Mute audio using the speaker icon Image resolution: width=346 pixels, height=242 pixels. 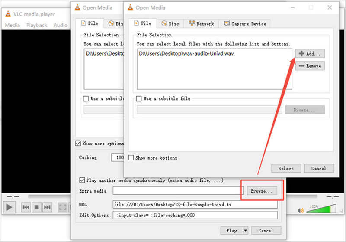(x=301, y=210)
